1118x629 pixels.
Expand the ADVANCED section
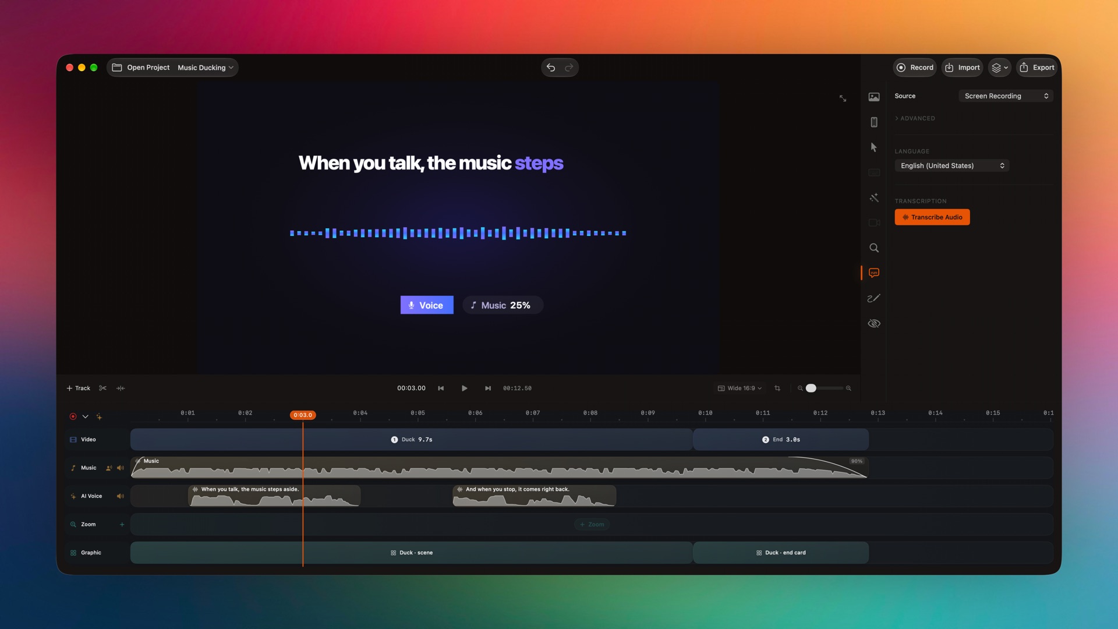click(915, 118)
